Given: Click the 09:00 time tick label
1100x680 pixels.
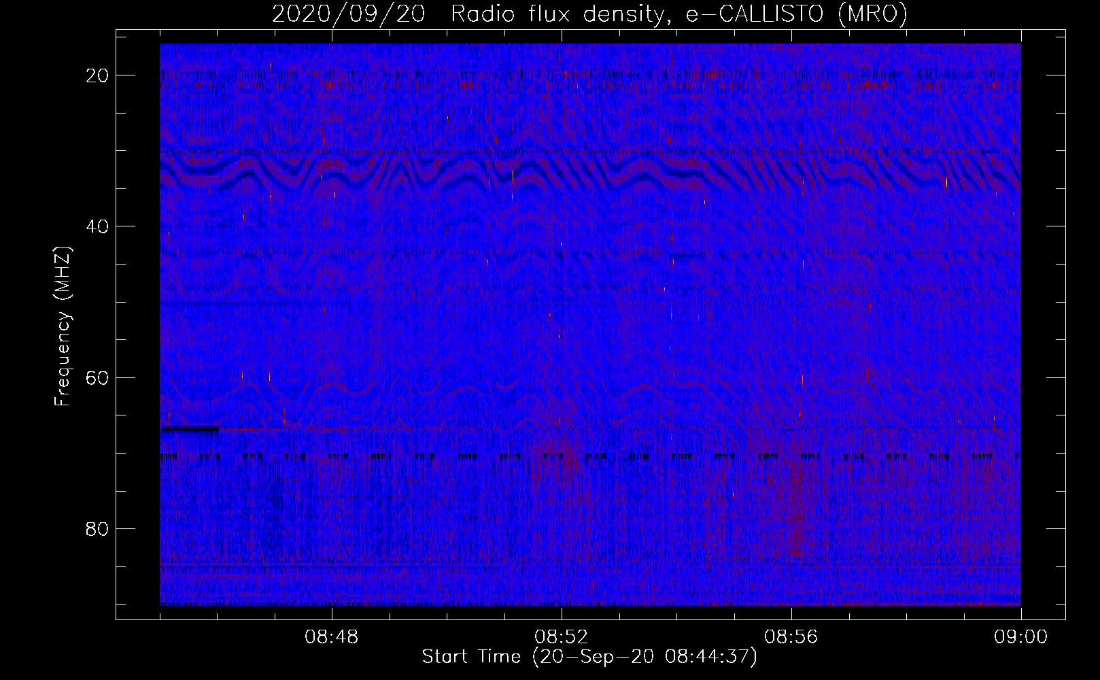Looking at the screenshot, I should click(x=1021, y=637).
